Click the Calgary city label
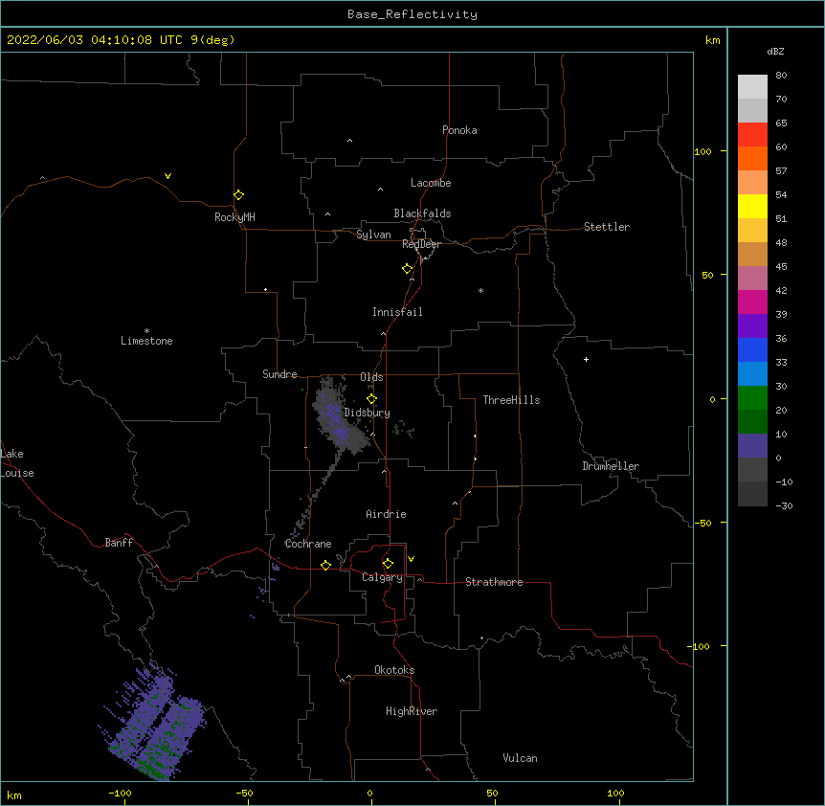The width and height of the screenshot is (825, 806). click(x=383, y=577)
